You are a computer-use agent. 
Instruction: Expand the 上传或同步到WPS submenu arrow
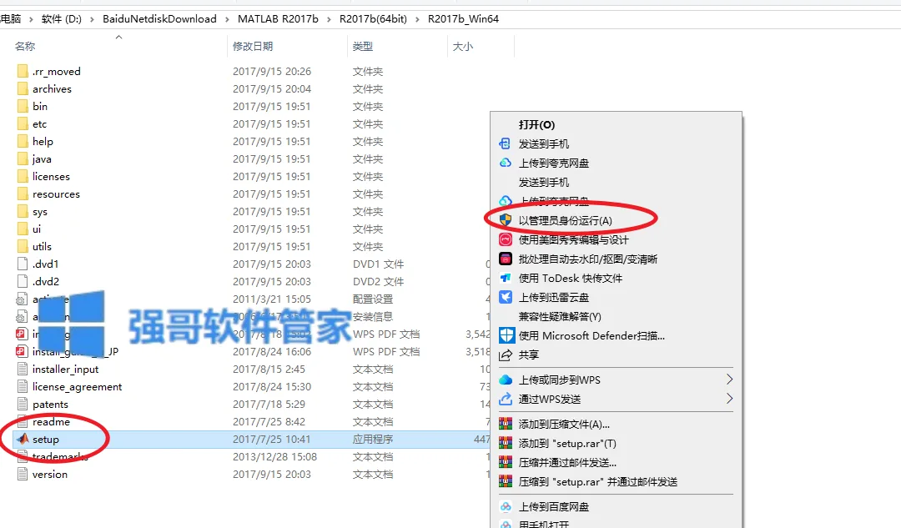coord(729,380)
